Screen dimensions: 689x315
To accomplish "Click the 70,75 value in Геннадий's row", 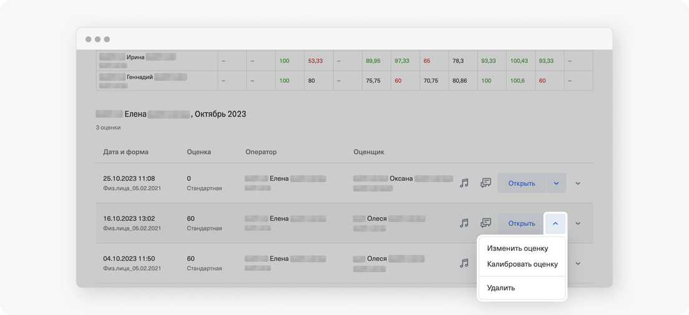I will [431, 81].
